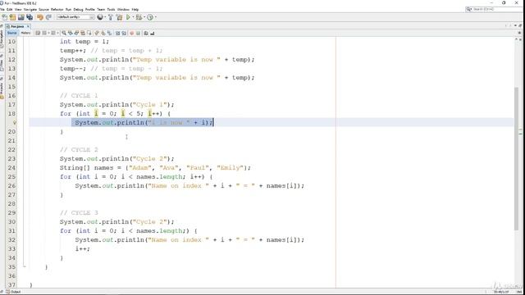The width and height of the screenshot is (525, 295).
Task: Click the Save All toolbar icon
Action: tap(30, 17)
